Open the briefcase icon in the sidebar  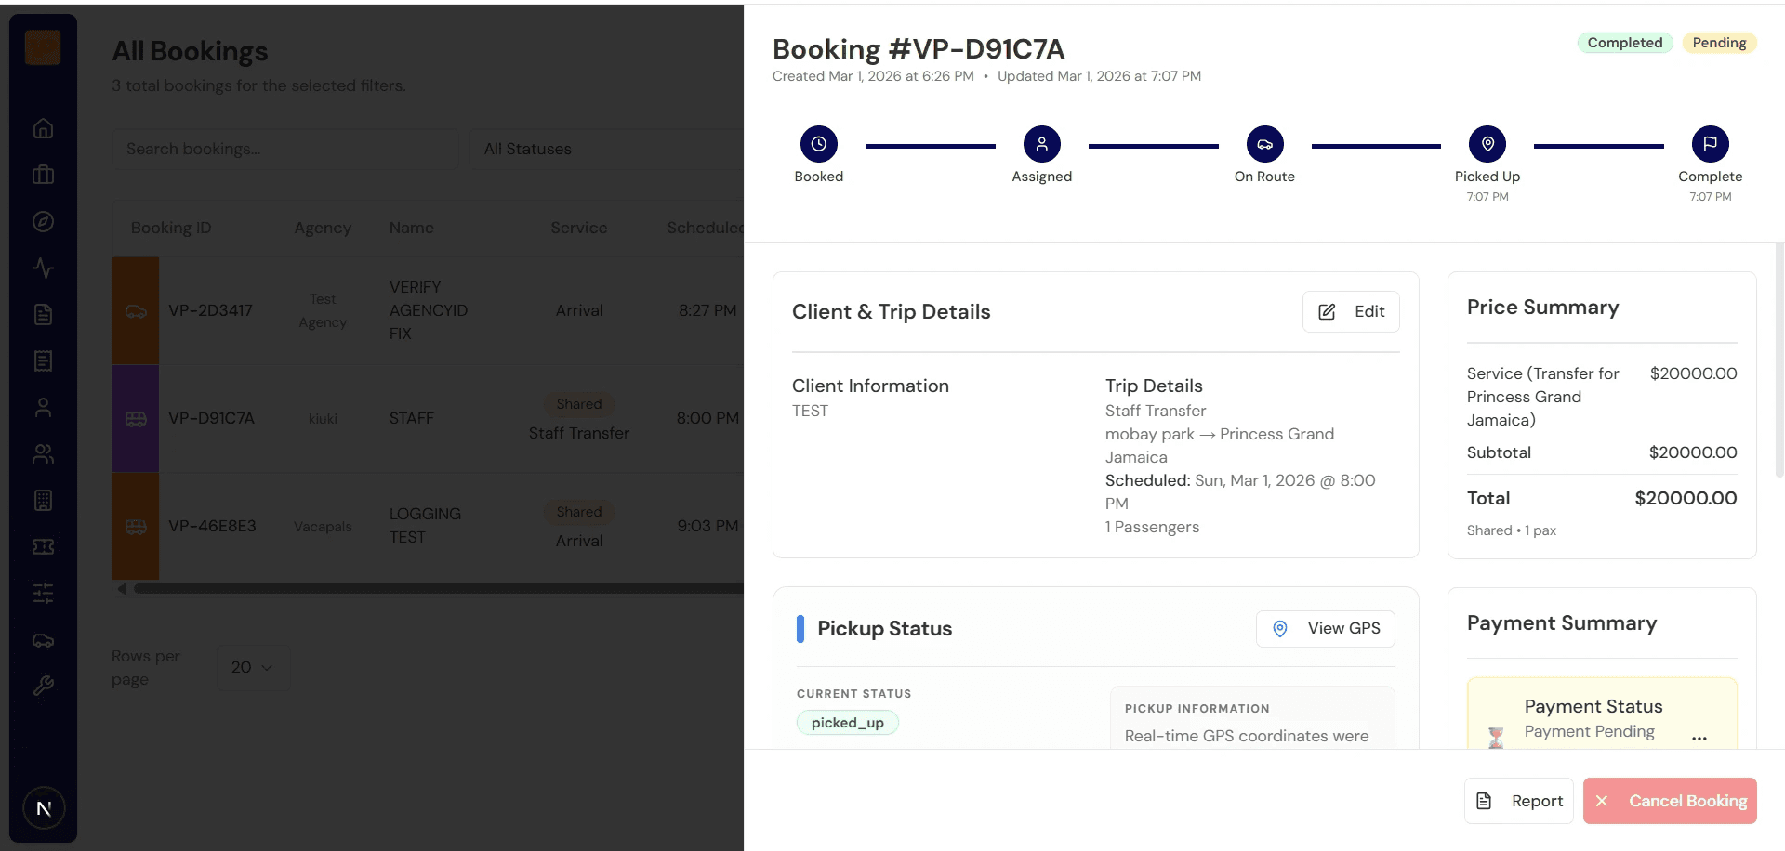coord(43,175)
